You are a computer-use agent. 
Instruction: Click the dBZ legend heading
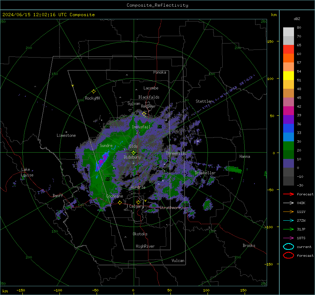pyautogui.click(x=297, y=19)
